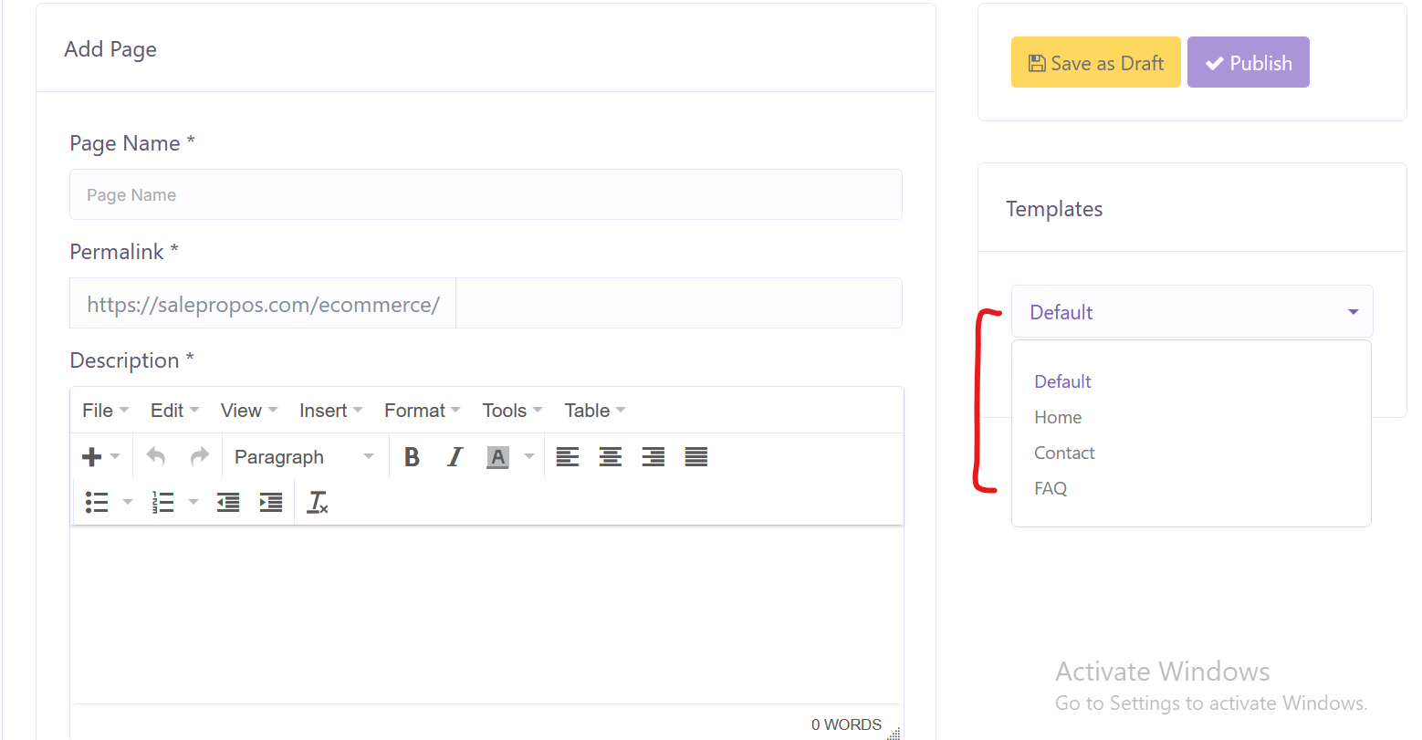Open the Paragraph format dropdown
1422x740 pixels.
pyautogui.click(x=303, y=457)
